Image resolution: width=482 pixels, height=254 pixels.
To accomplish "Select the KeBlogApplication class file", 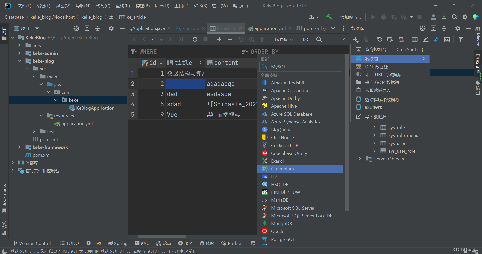I will (x=92, y=108).
